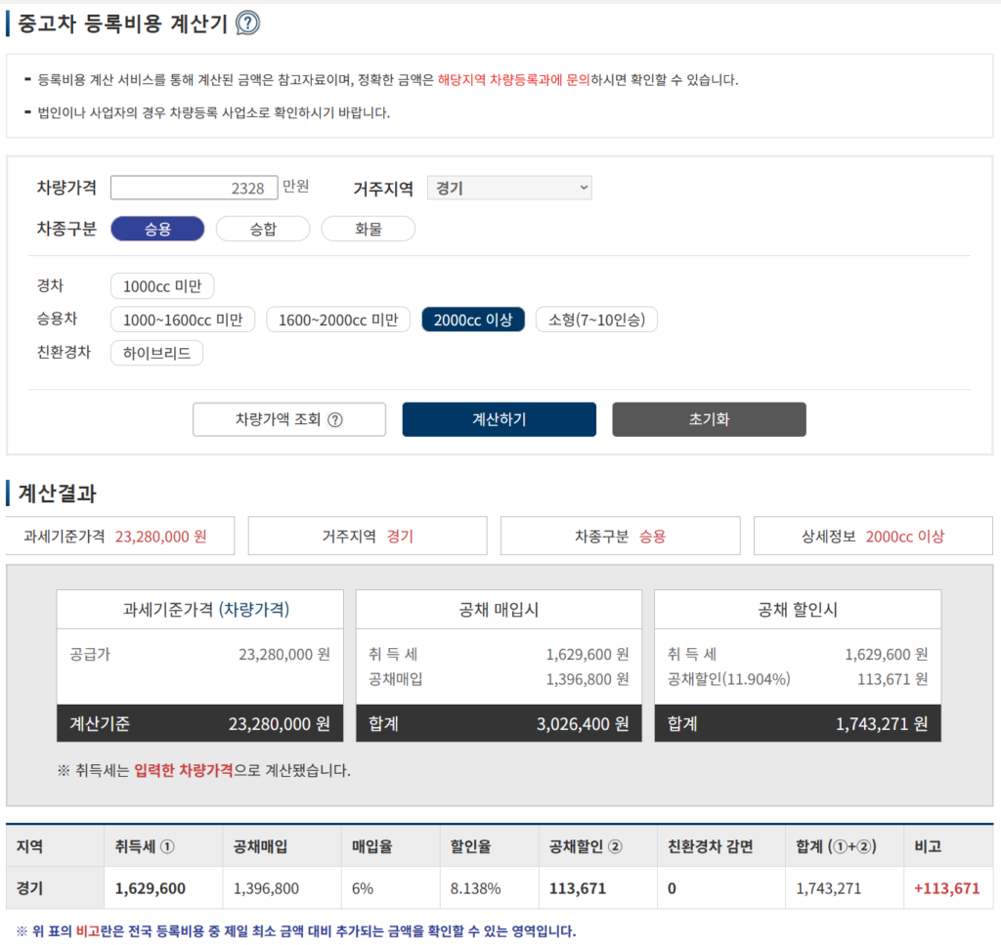Choose 1600~2000cc 미만 engine option
This screenshot has height=945, width=1001.
(337, 319)
